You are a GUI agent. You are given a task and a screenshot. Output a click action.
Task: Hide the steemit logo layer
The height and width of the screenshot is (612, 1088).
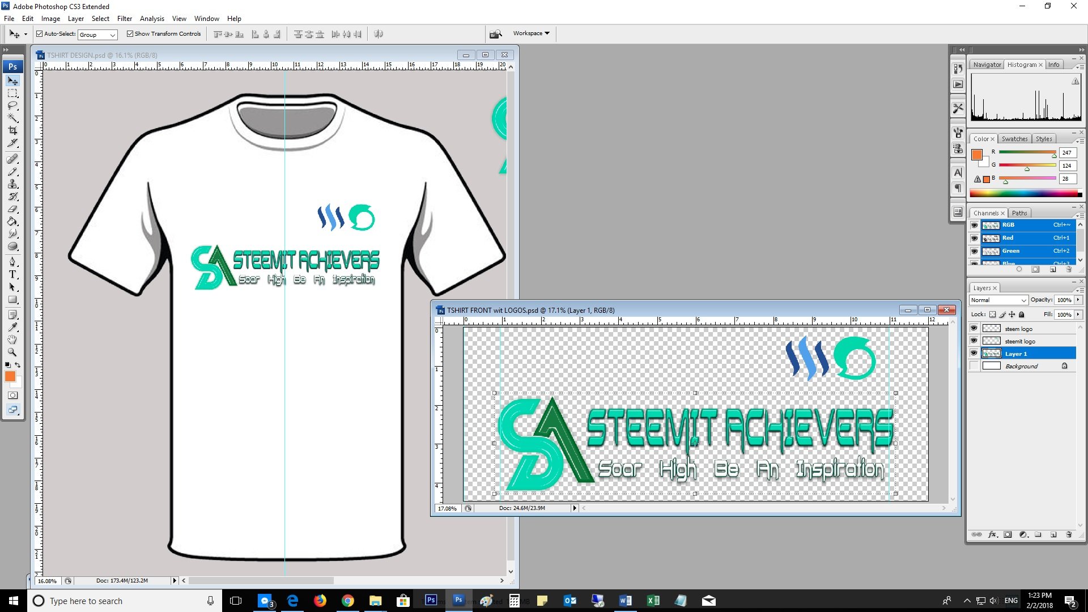pyautogui.click(x=974, y=341)
